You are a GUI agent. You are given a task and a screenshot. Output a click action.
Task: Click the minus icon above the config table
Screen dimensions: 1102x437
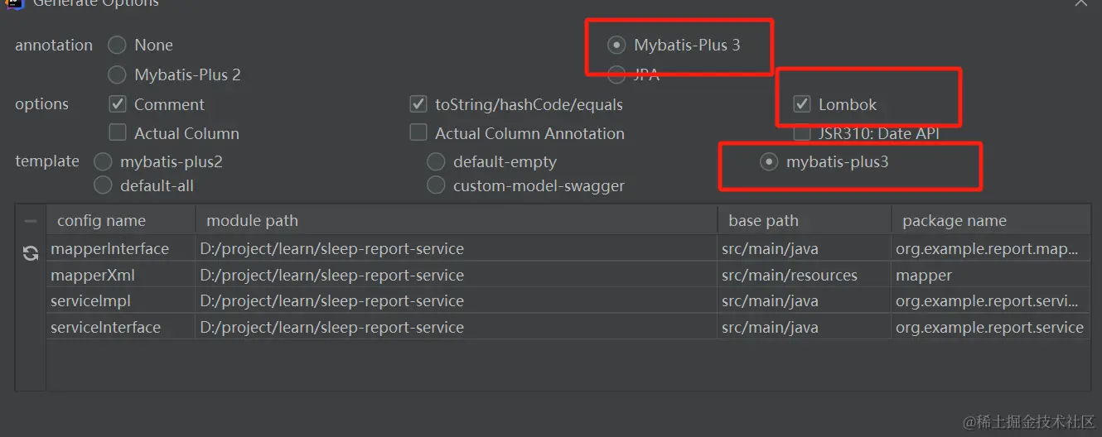[31, 221]
